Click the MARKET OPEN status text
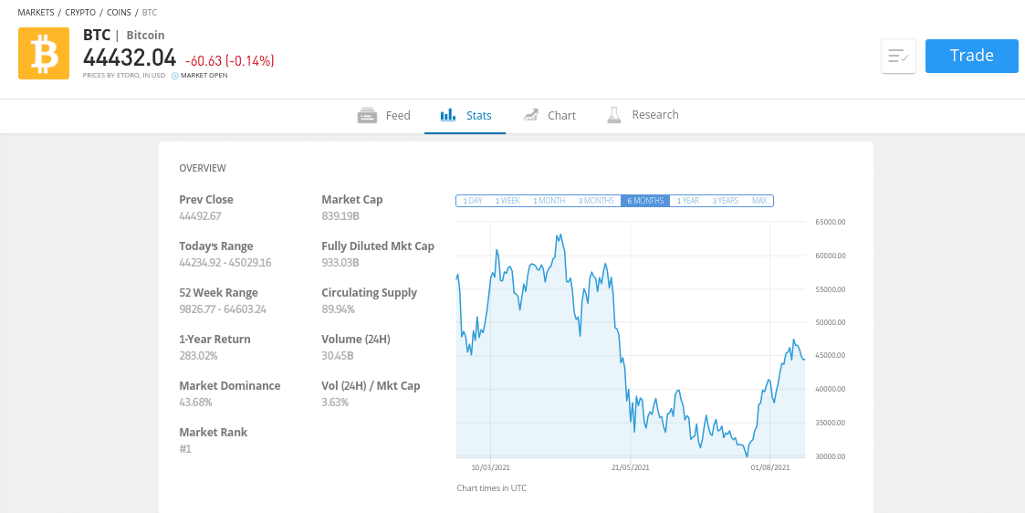 pyautogui.click(x=204, y=76)
